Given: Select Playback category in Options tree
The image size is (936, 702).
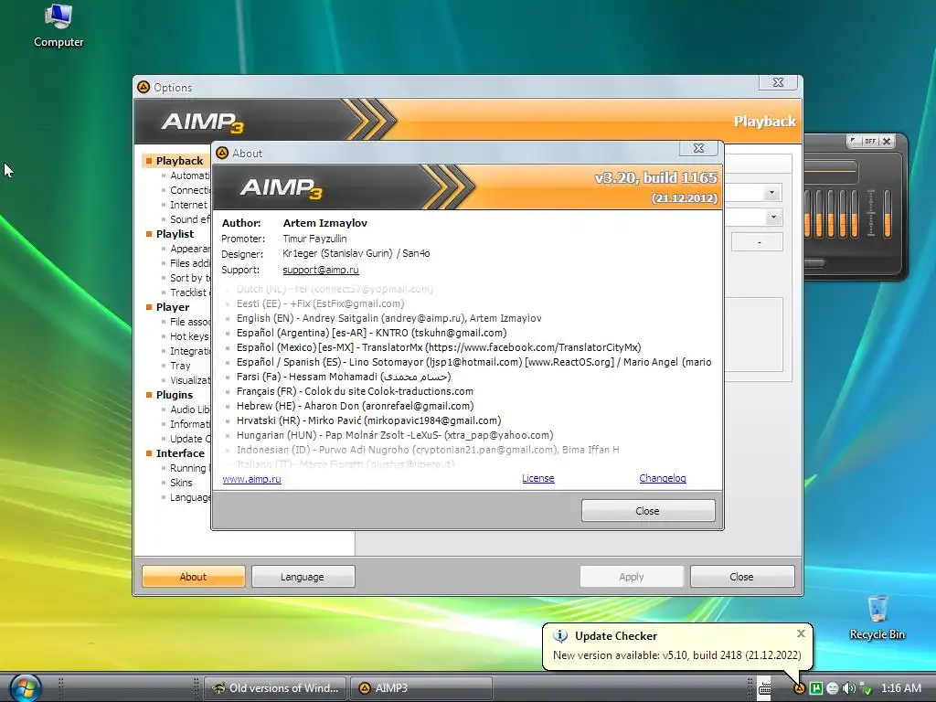Looking at the screenshot, I should [x=179, y=161].
